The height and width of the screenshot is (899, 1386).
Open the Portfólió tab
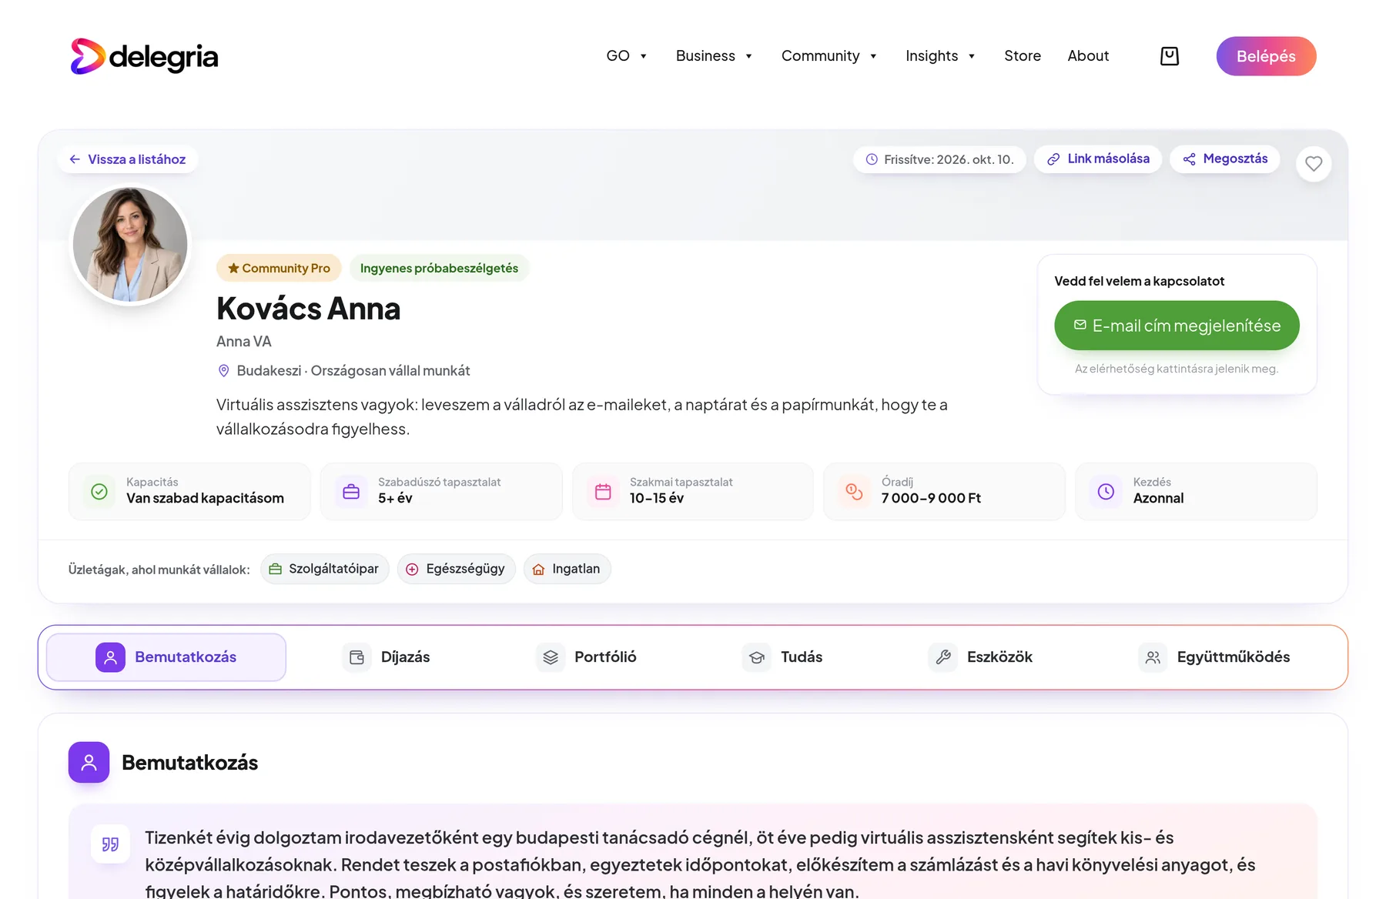[x=587, y=657]
